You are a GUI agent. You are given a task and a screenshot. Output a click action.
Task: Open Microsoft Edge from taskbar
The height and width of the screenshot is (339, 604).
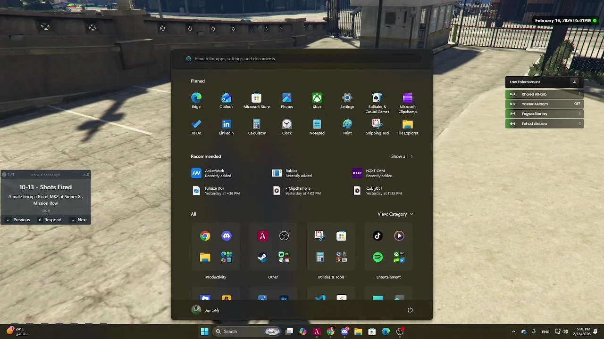coord(386,331)
